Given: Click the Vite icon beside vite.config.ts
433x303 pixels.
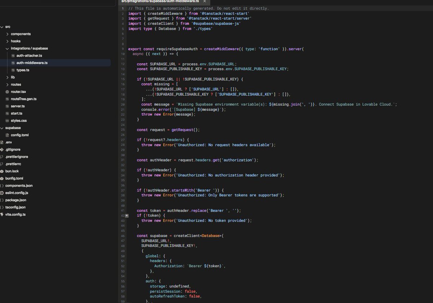Looking at the screenshot, I should tap(2, 215).
